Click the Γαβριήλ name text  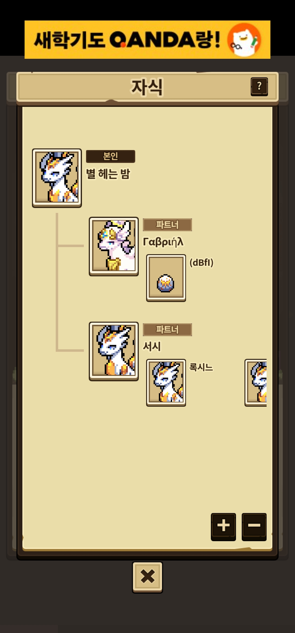[163, 242]
